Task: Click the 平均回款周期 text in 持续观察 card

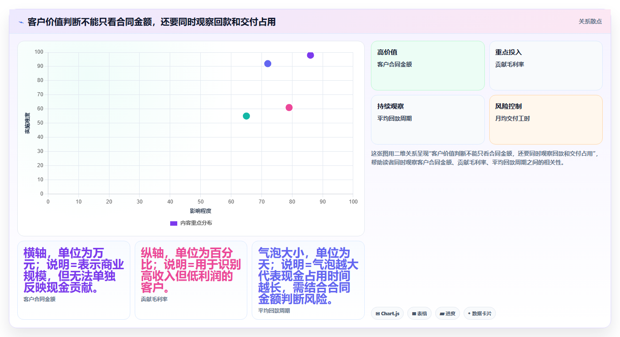Action: pos(394,118)
